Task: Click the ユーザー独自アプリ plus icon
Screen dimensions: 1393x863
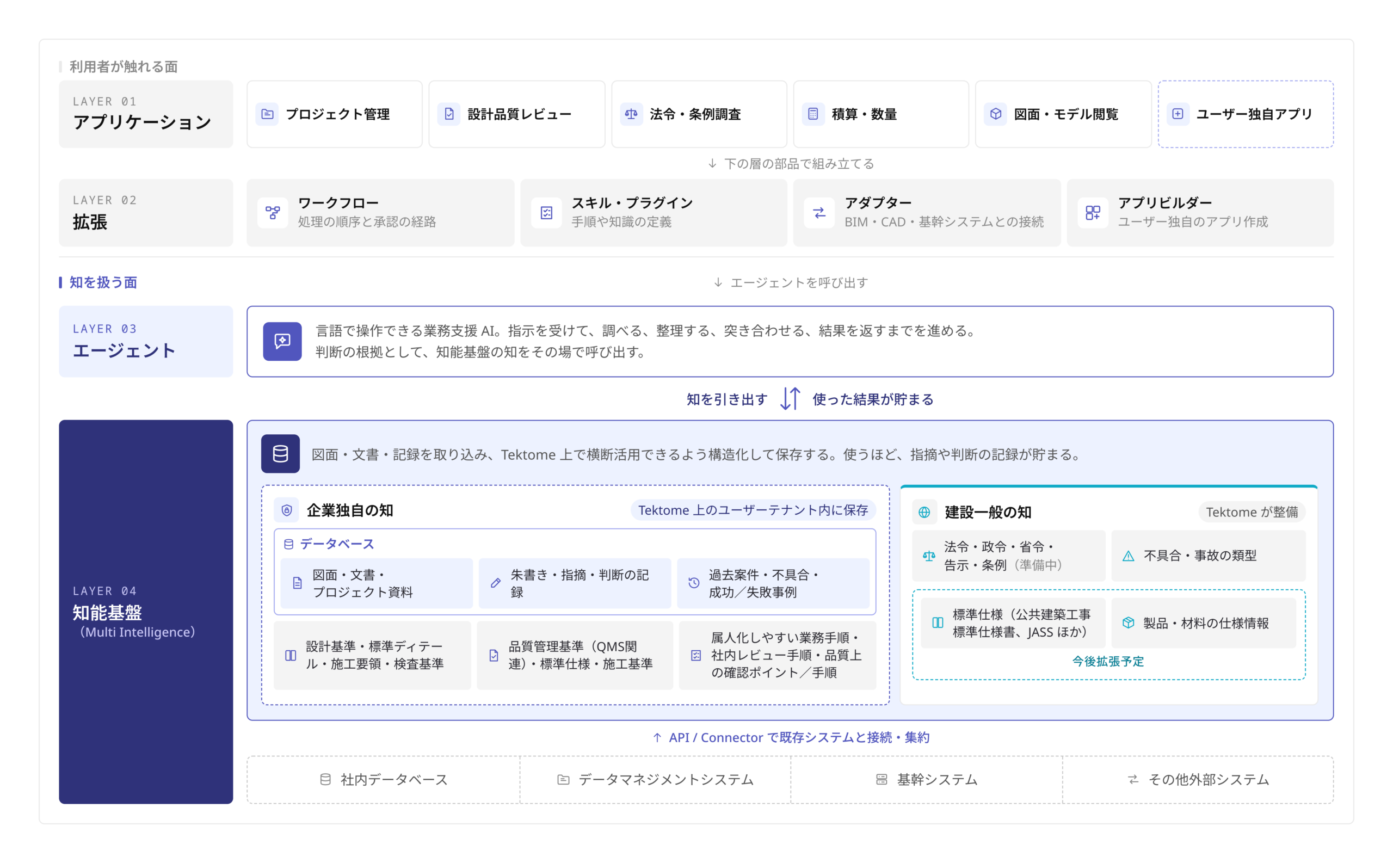Action: (x=1178, y=114)
